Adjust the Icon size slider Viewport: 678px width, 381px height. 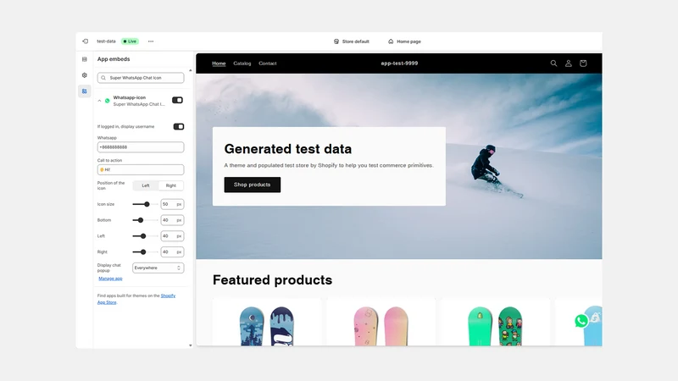click(147, 204)
